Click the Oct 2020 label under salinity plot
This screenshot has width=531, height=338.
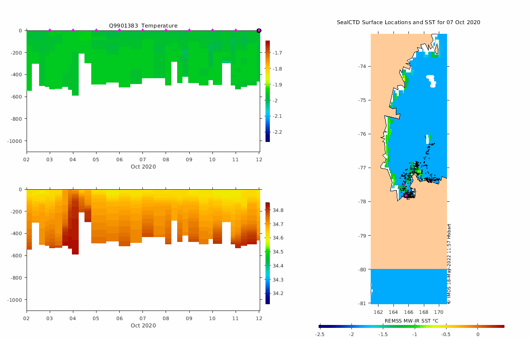click(x=143, y=325)
